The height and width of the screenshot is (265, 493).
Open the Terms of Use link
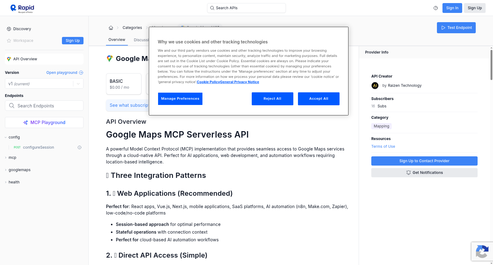[x=383, y=147]
